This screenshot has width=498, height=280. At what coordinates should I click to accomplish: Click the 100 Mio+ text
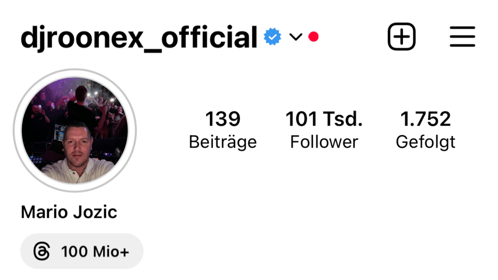coord(95,251)
